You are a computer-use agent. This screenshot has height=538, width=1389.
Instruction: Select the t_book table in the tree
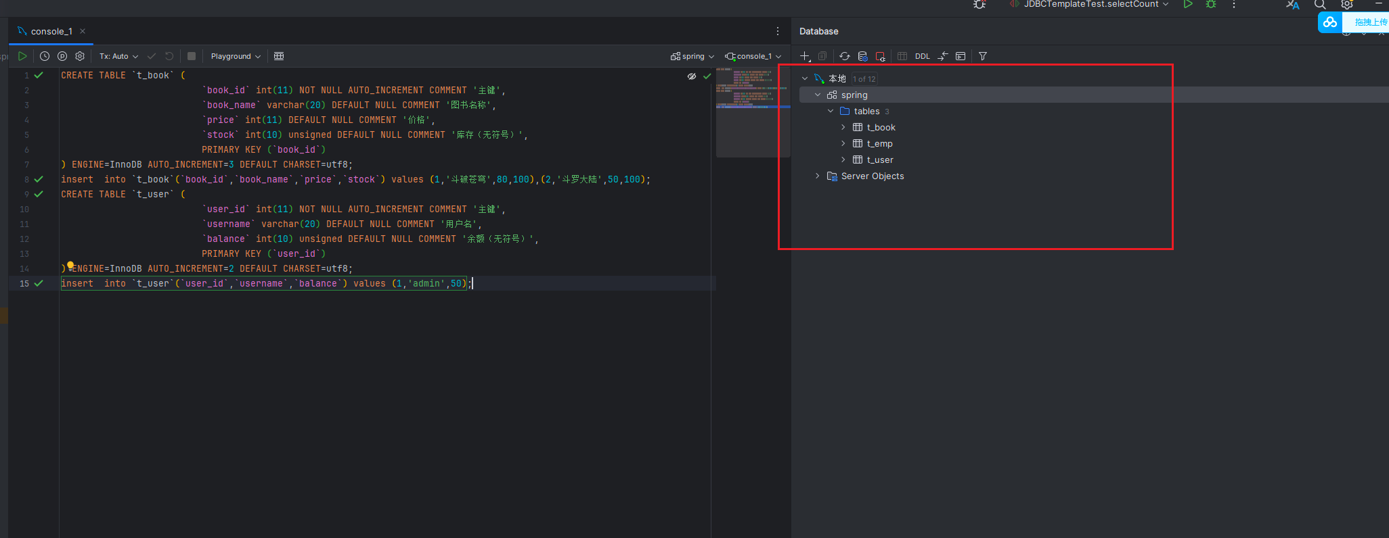coord(881,127)
